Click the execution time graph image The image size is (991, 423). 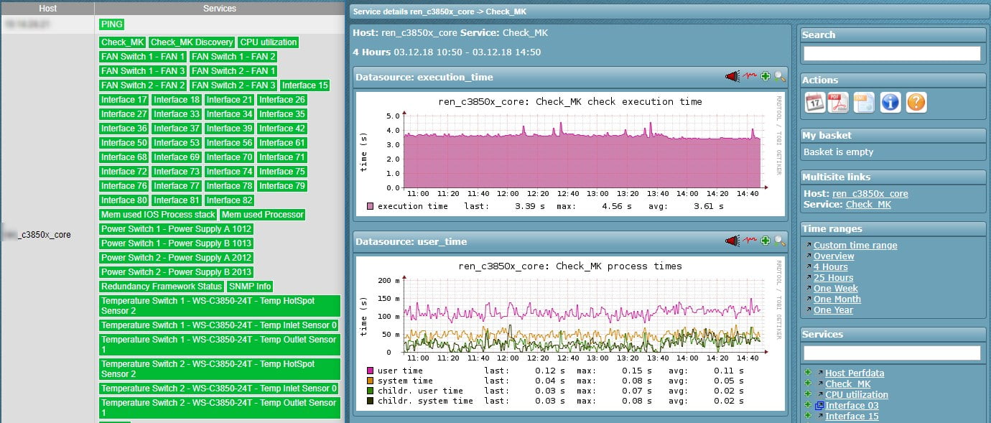pos(567,154)
